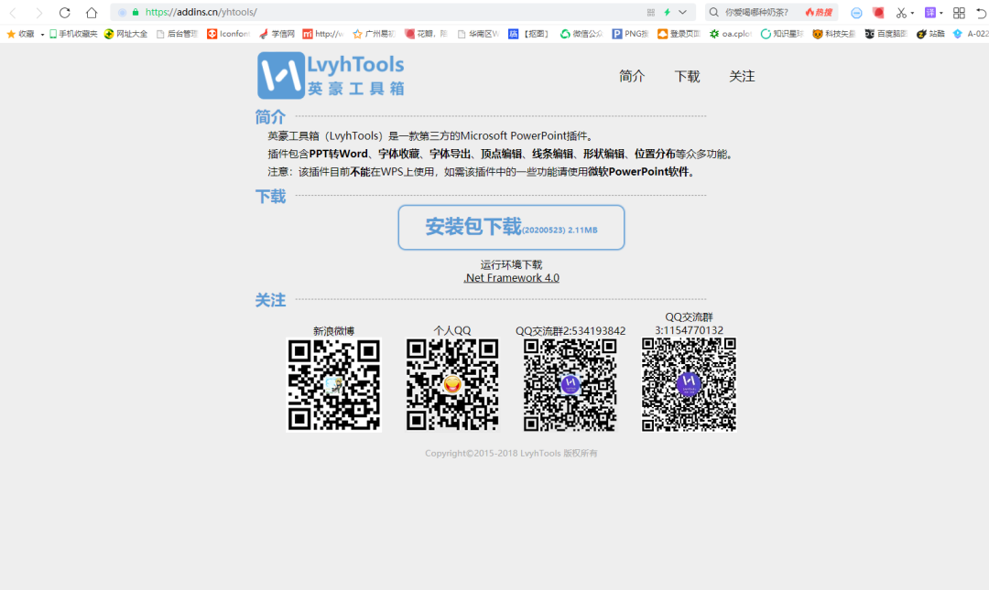Click the green lightning speed-mode icon

tap(667, 12)
